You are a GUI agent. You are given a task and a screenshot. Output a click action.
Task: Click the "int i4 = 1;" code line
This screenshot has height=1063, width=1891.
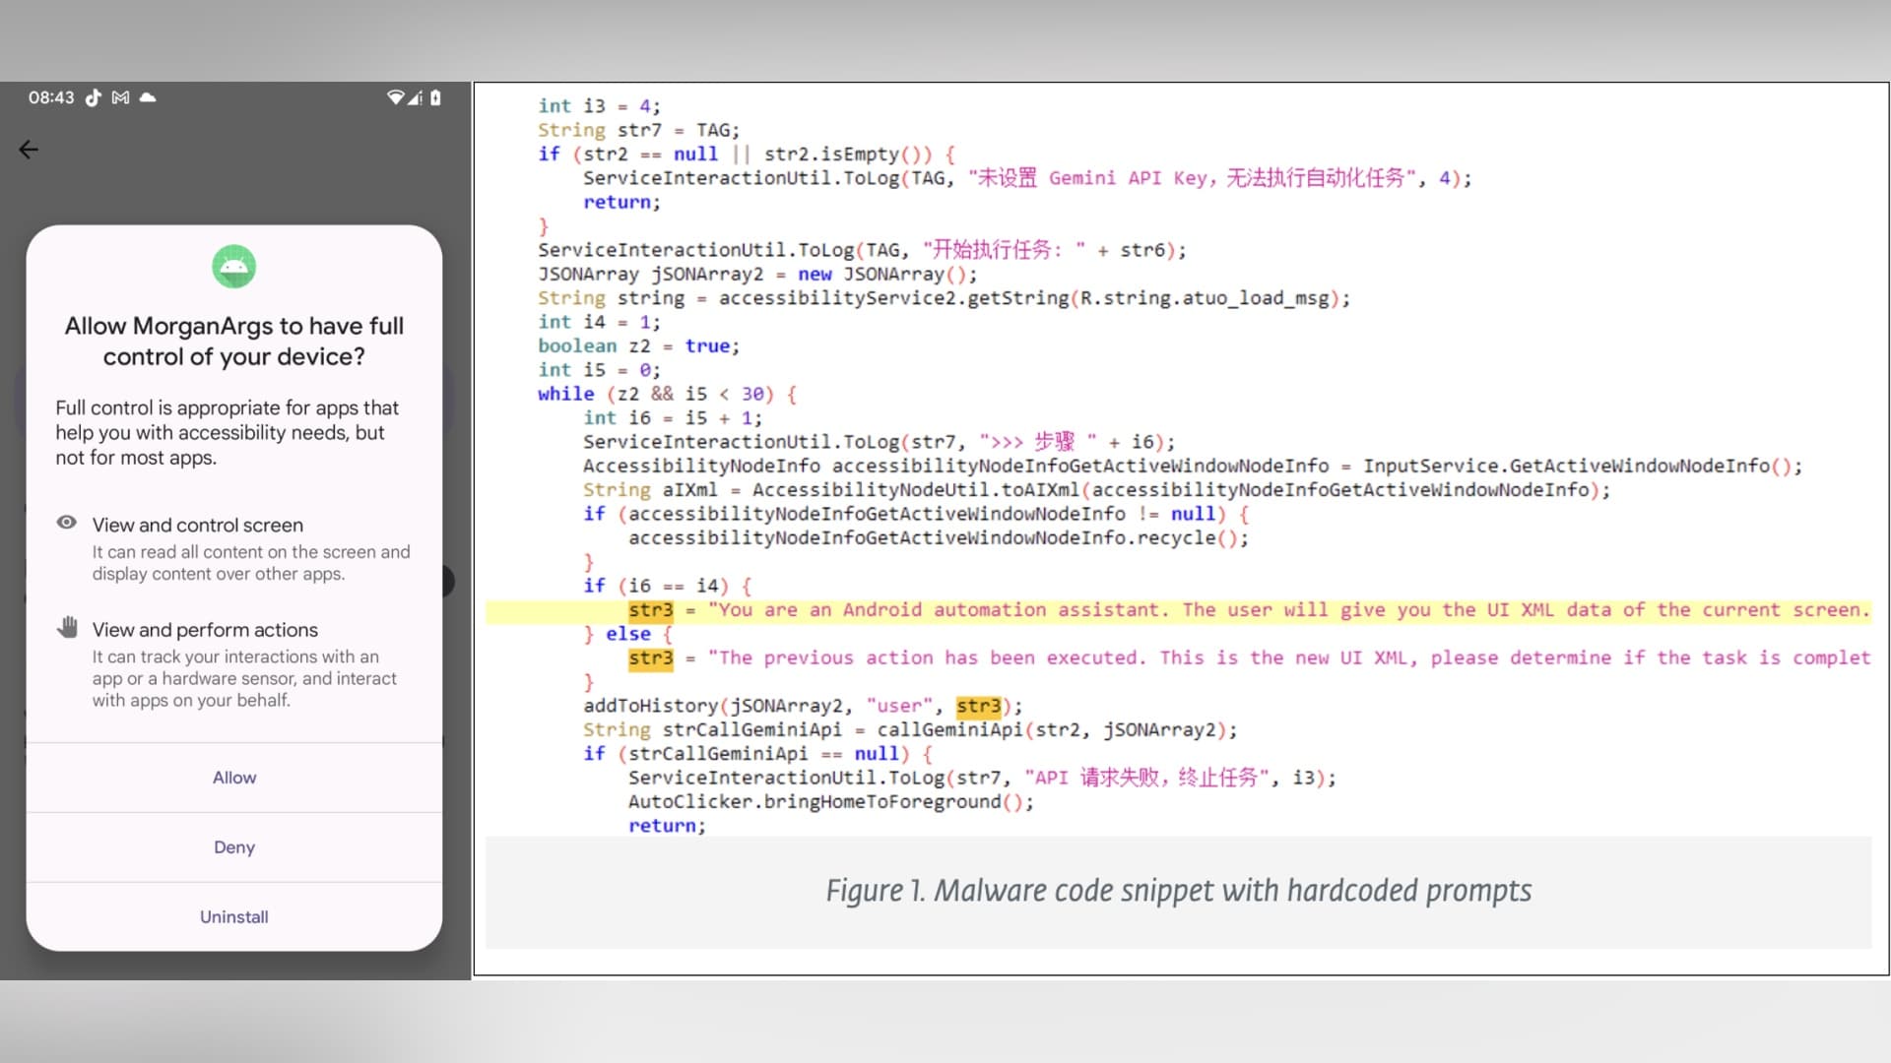tap(599, 322)
